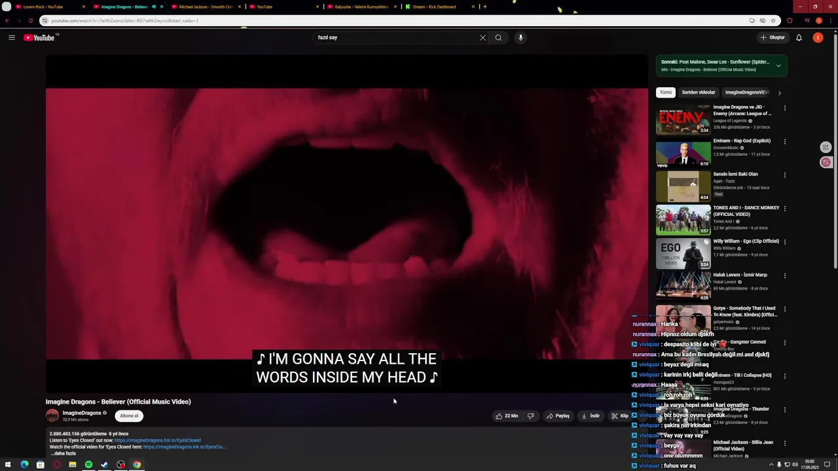Open the Windows Start button
The height and width of the screenshot is (471, 838).
[8, 464]
